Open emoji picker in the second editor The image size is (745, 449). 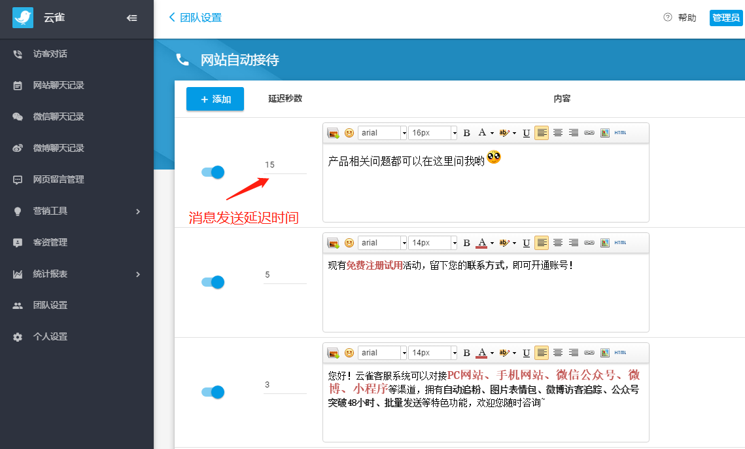point(349,243)
